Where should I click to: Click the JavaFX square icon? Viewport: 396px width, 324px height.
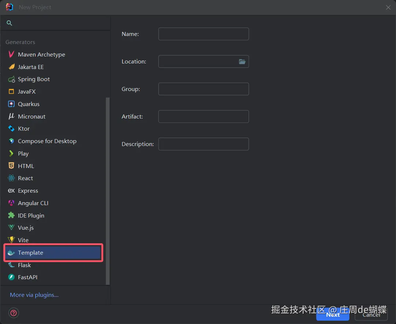point(11,92)
